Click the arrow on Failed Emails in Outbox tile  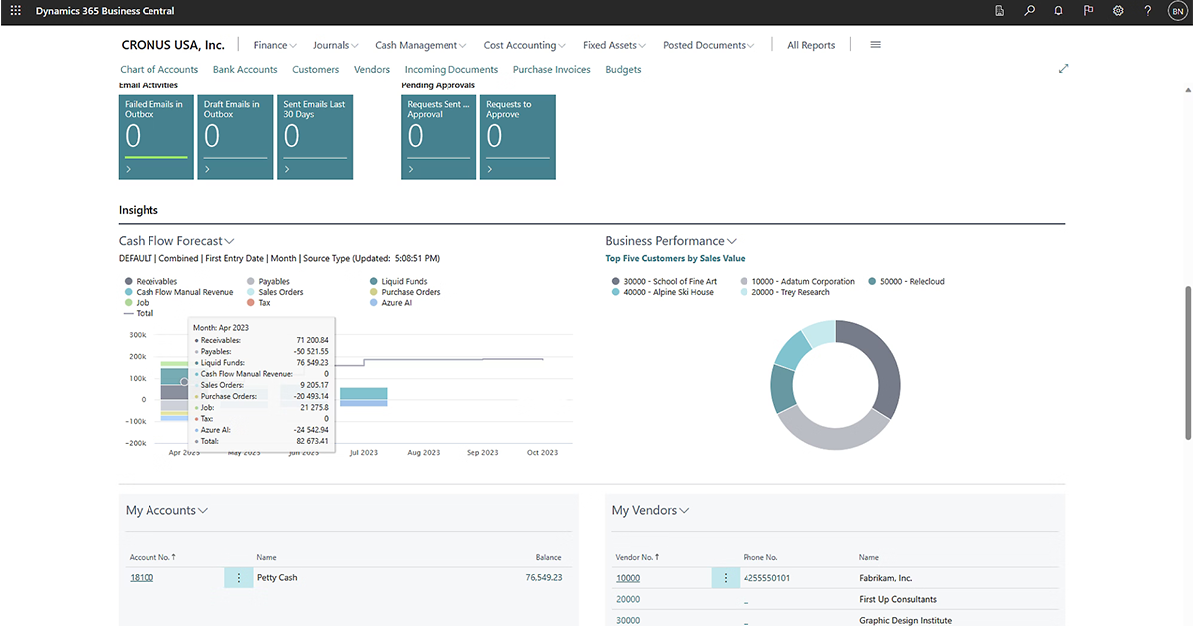pyautogui.click(x=129, y=171)
